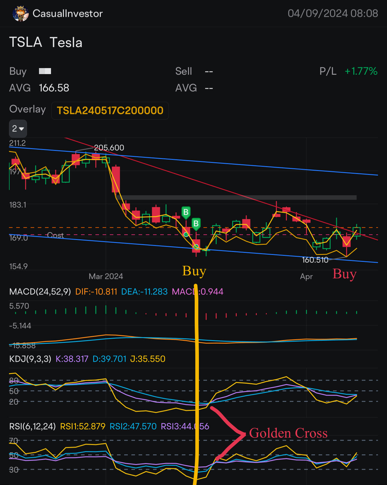Select the 205.600 high price label
387x485 pixels.
pos(109,148)
